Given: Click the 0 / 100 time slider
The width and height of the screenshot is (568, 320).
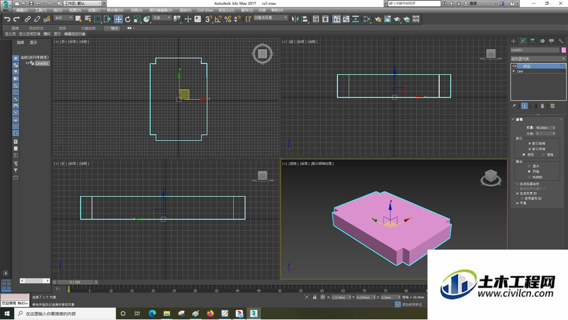Looking at the screenshot, I should tap(75, 282).
